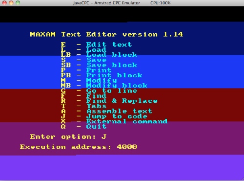Select the 'Tabs' menu entry
The height and width of the screenshot is (181, 244).
[96, 106]
